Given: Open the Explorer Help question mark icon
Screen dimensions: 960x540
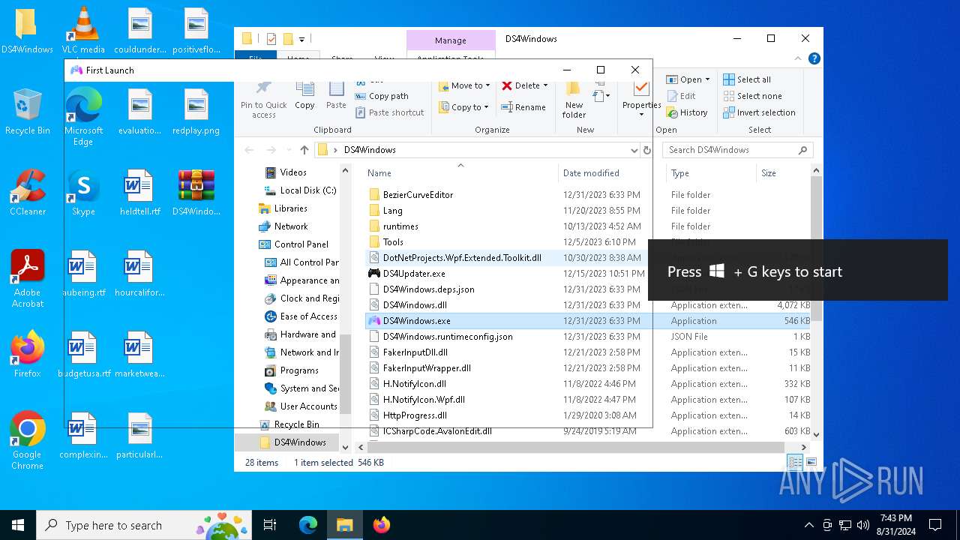Looking at the screenshot, I should pyautogui.click(x=814, y=58).
